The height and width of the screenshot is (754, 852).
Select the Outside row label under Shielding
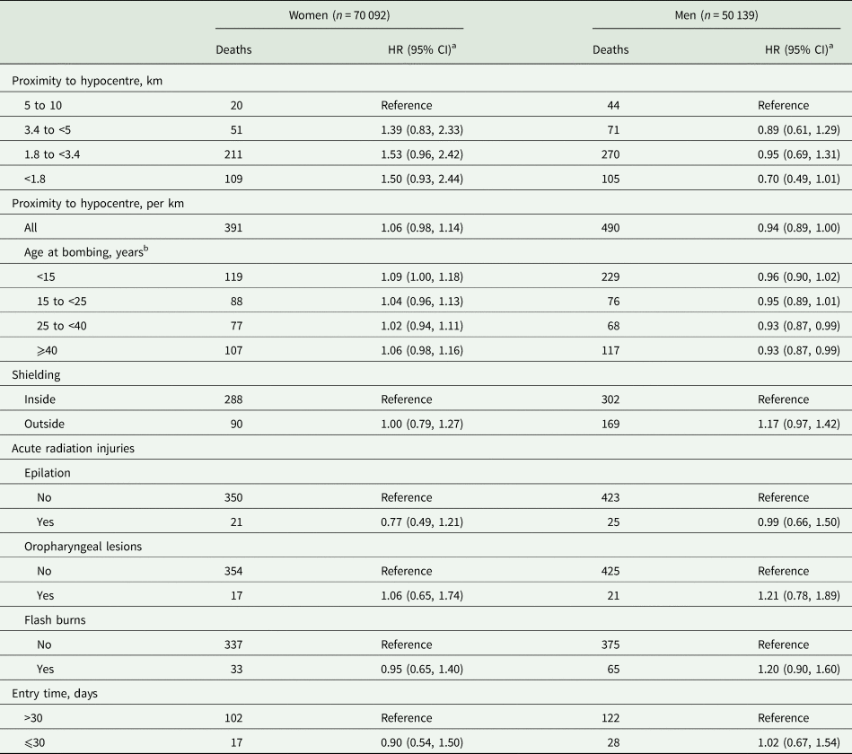(x=44, y=425)
